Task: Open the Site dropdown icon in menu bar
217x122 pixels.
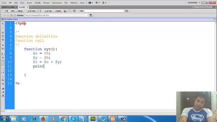Action: [x=104, y=3]
